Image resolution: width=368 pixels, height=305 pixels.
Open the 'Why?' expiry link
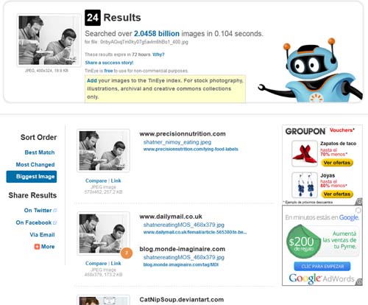(158, 55)
